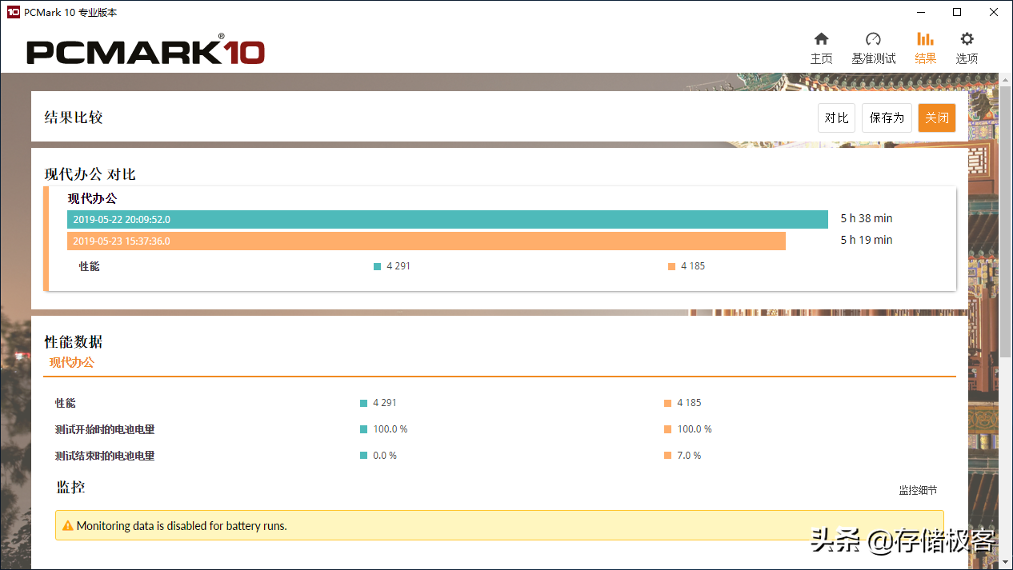Click the 监控 section heading

pos(70,487)
